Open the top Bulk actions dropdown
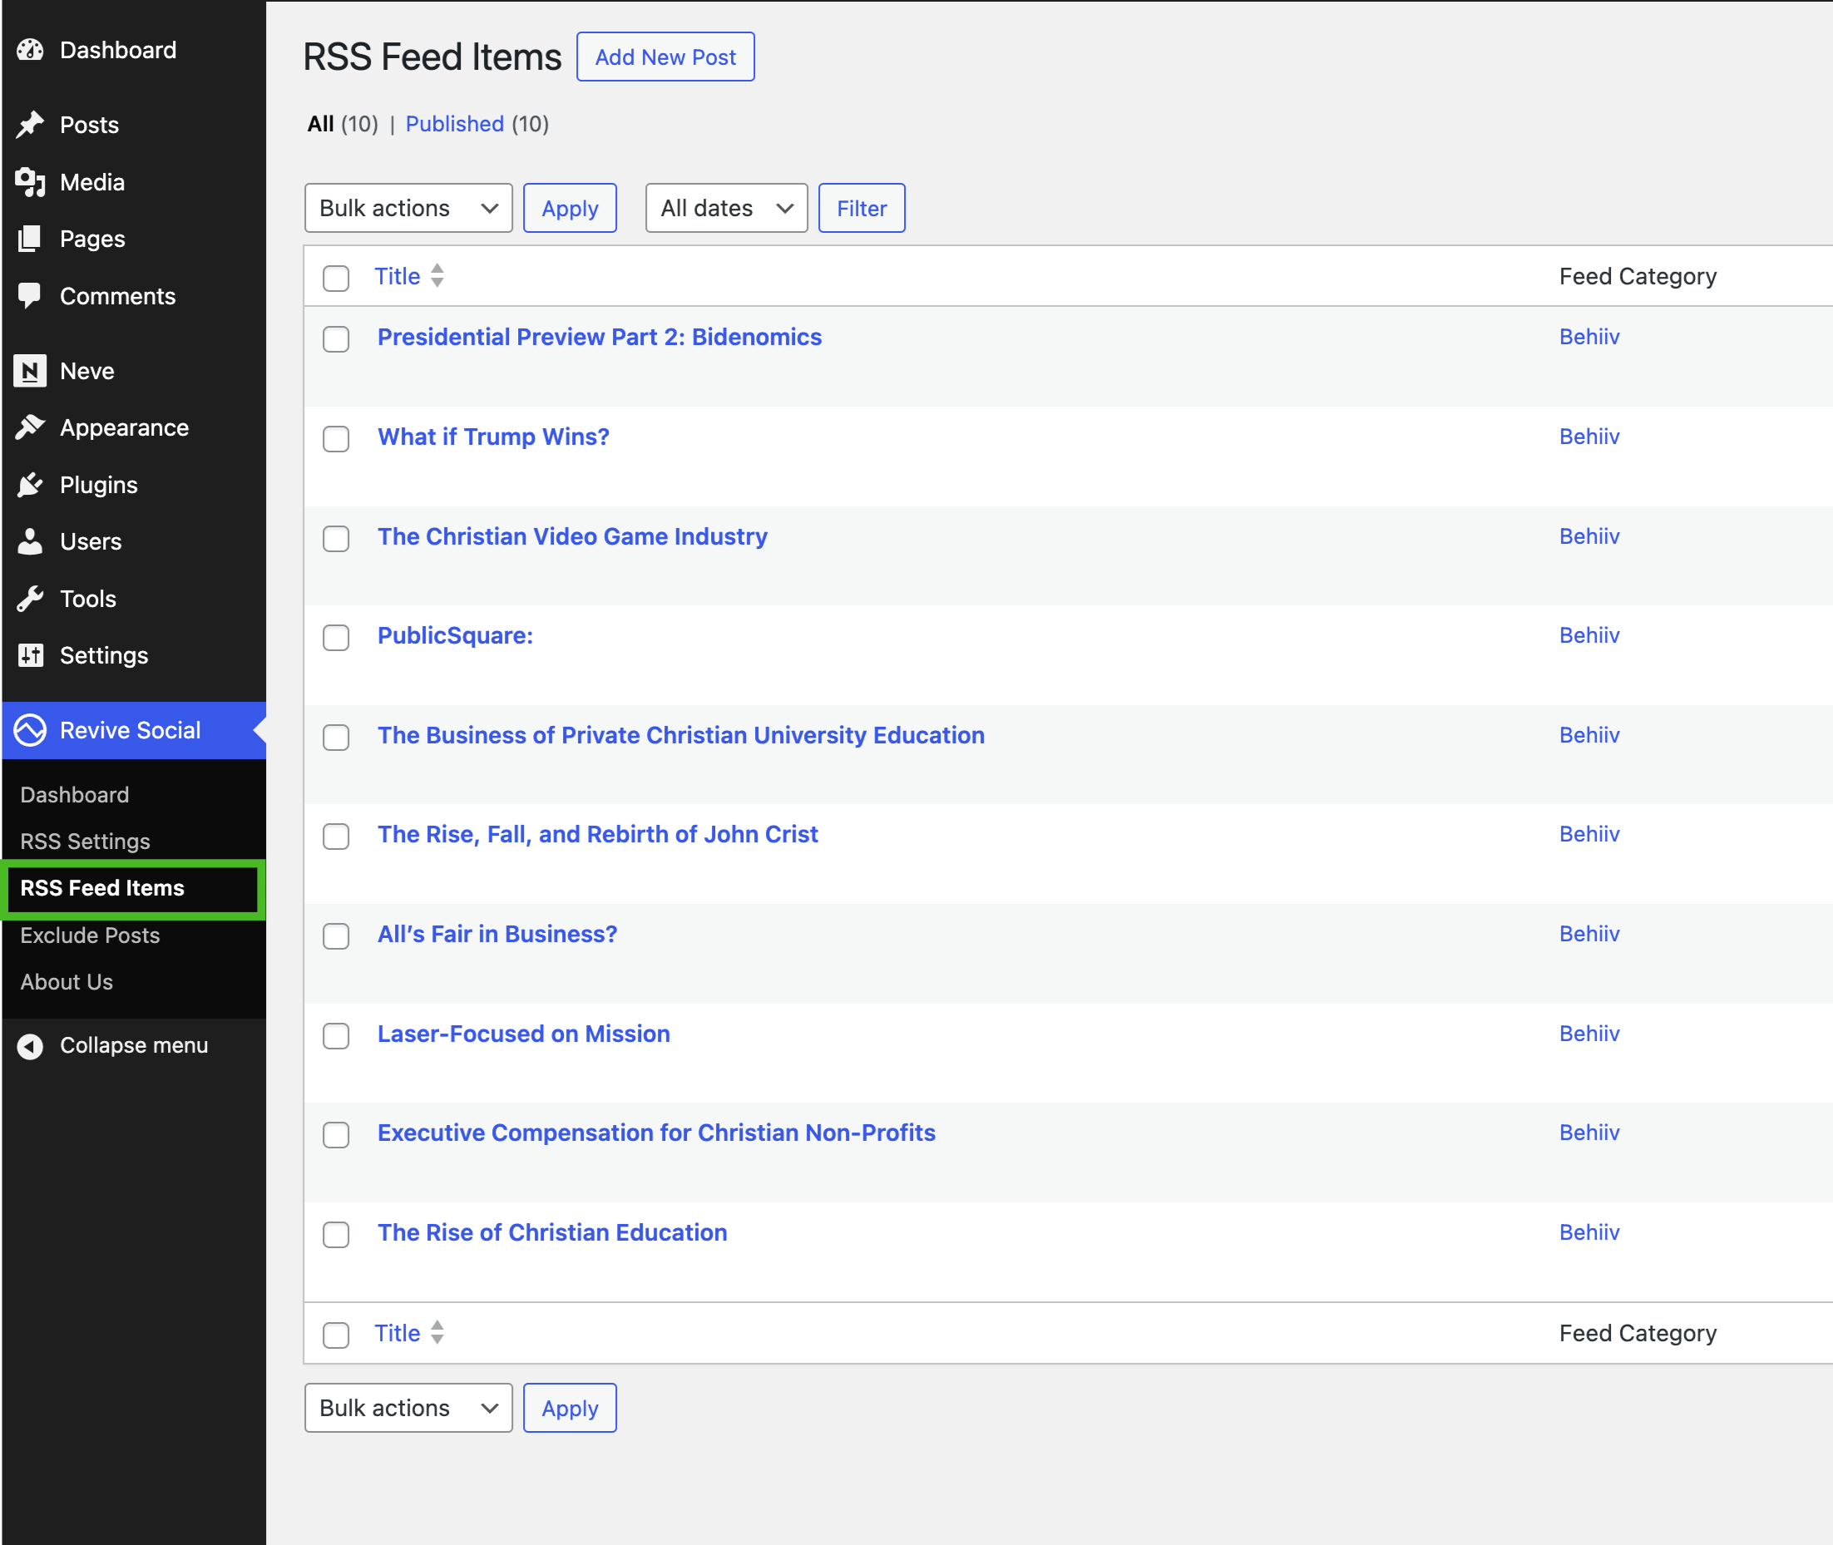The width and height of the screenshot is (1833, 1545). 408,208
